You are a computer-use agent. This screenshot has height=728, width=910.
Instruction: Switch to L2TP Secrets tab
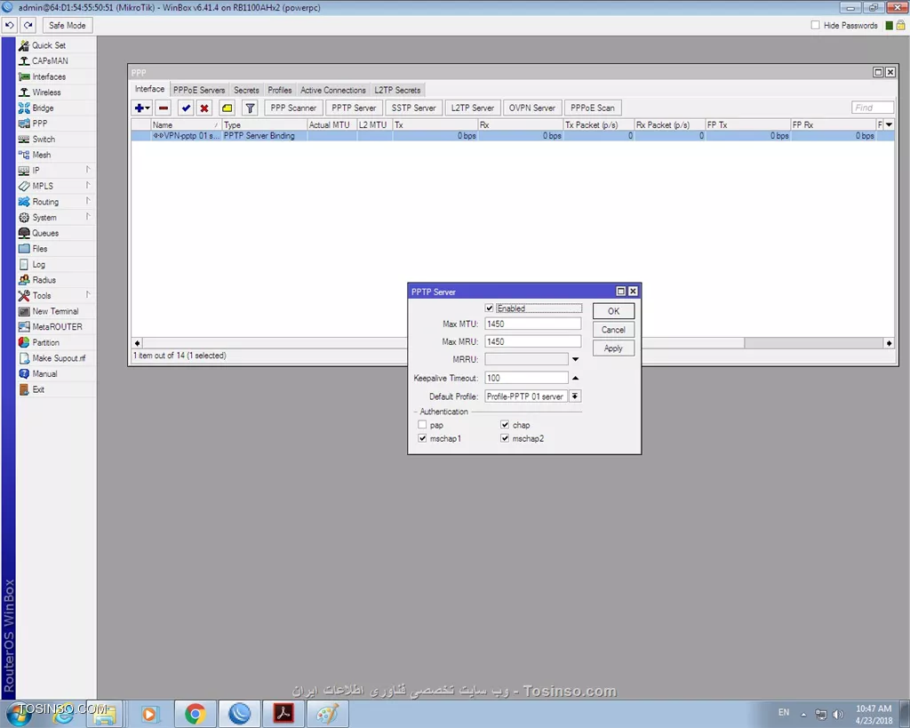point(397,91)
